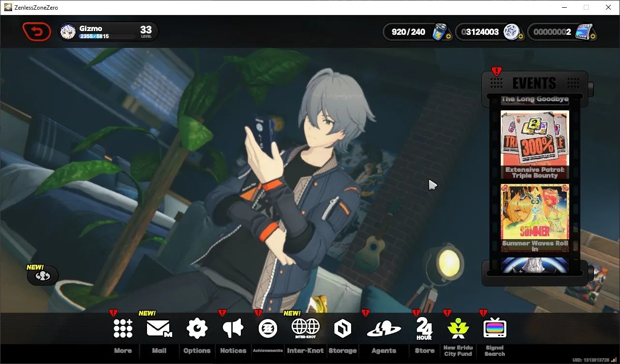Open the Signal Search TV icon

[x=495, y=328]
